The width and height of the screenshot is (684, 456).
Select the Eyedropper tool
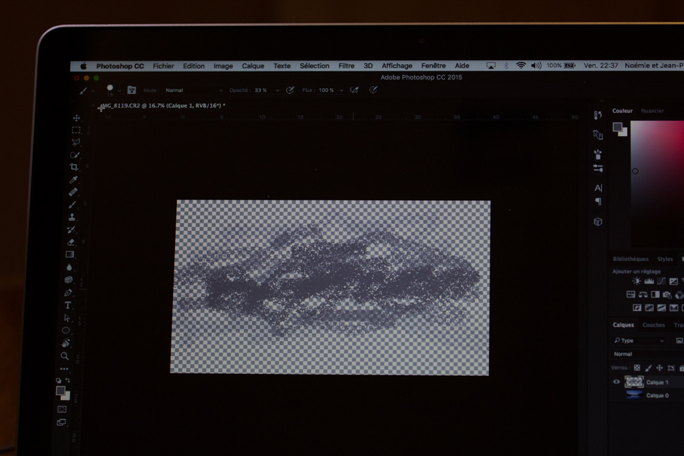pyautogui.click(x=73, y=180)
